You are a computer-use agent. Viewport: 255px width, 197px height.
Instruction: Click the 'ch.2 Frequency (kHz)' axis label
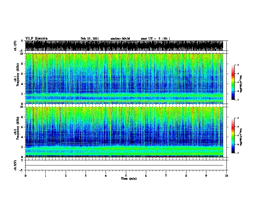coord(17,128)
